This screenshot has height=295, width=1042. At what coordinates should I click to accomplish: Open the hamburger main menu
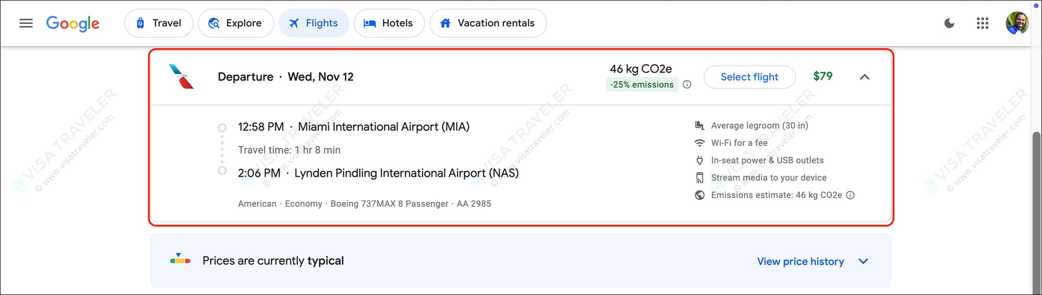pos(26,23)
